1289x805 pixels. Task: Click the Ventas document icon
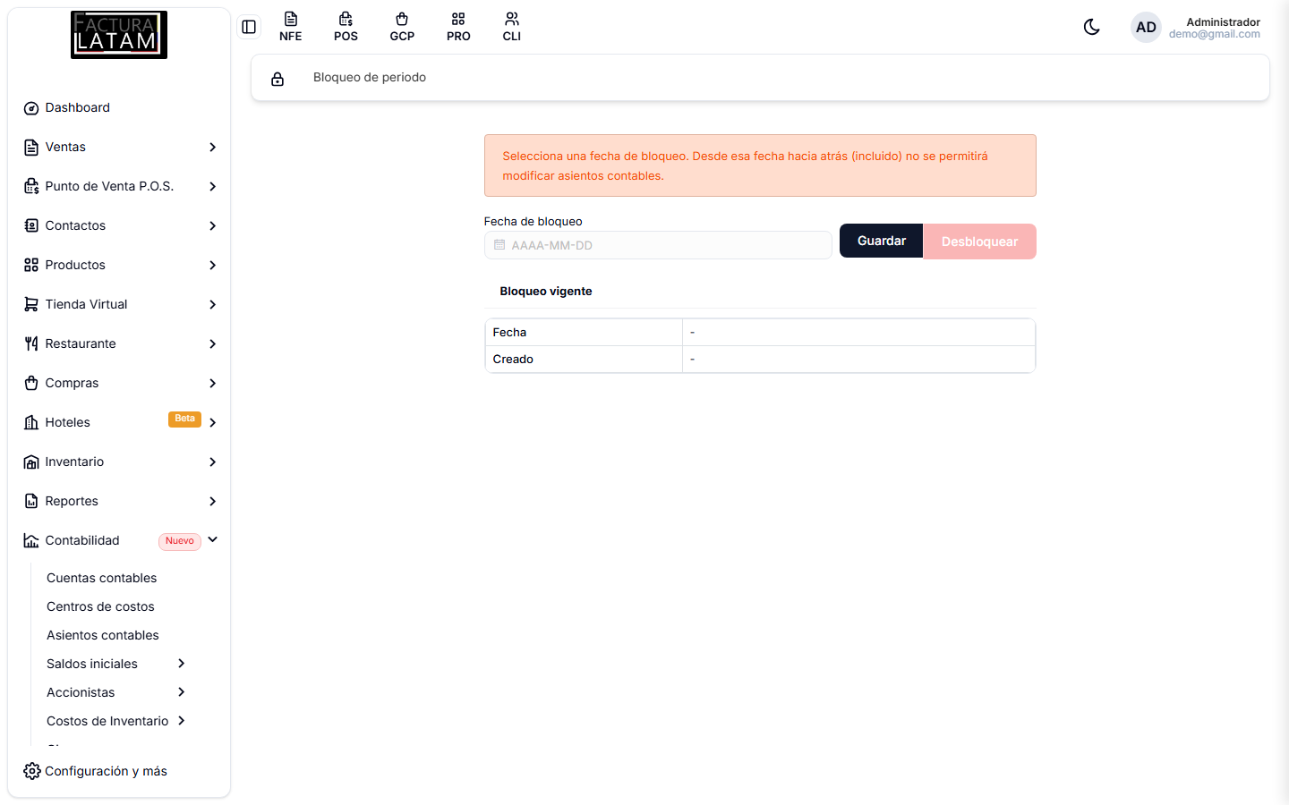click(31, 148)
